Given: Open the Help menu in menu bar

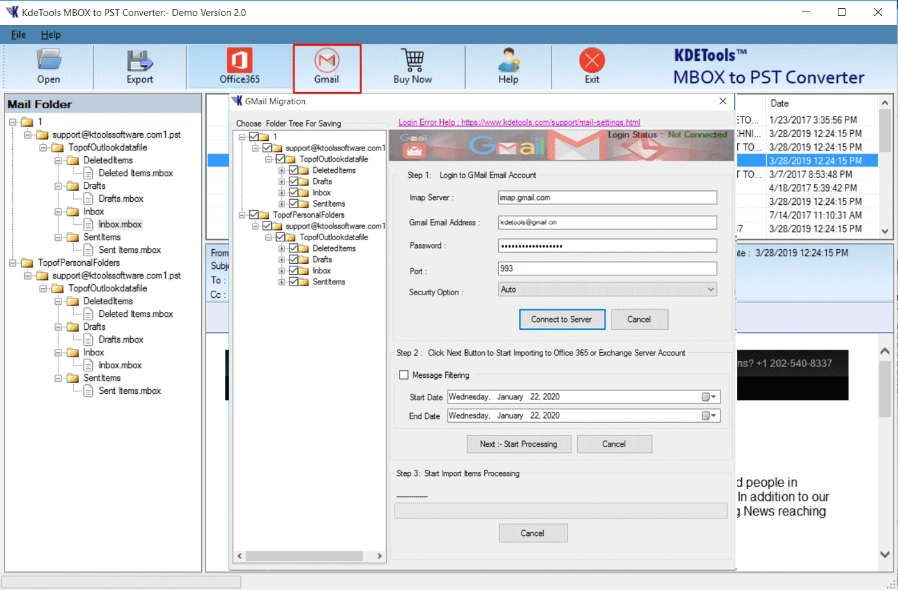Looking at the screenshot, I should point(51,35).
